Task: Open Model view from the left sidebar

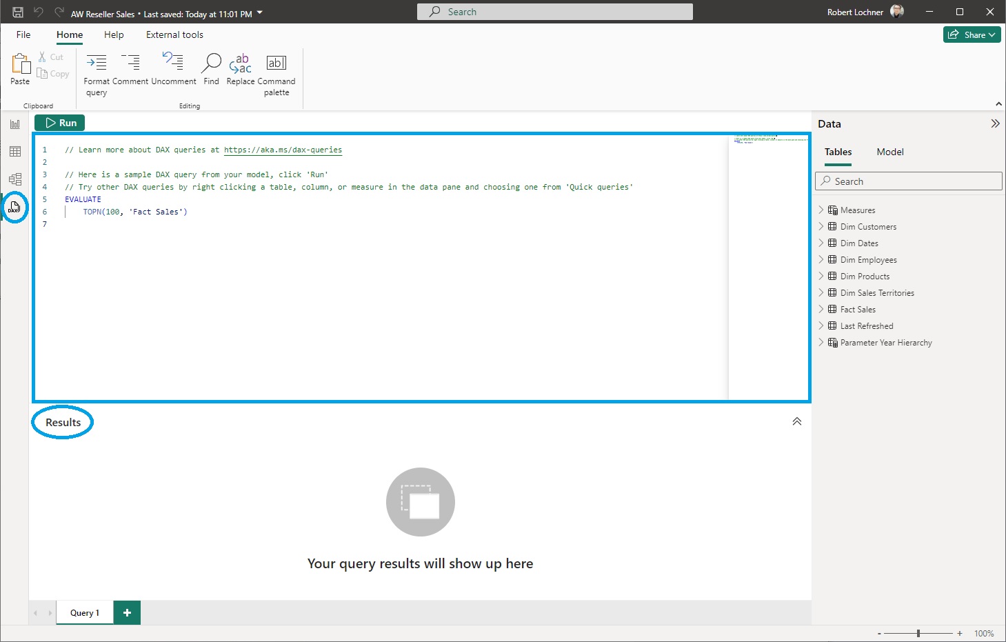Action: 14,179
